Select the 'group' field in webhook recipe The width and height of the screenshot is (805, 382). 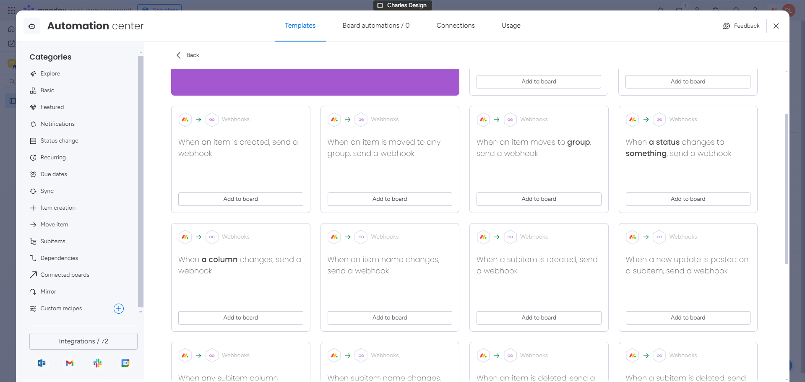pyautogui.click(x=578, y=142)
